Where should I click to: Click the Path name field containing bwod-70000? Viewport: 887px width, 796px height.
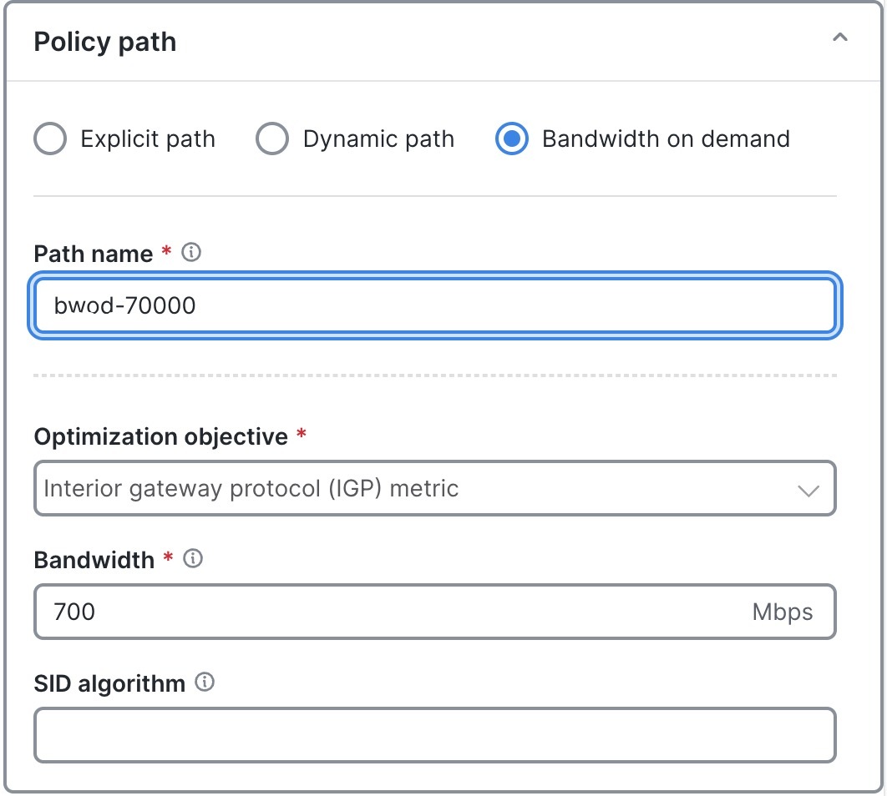coord(434,305)
